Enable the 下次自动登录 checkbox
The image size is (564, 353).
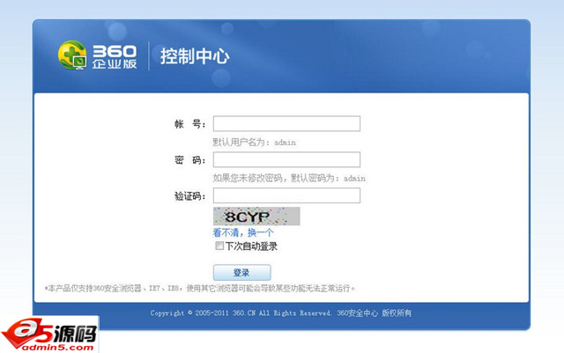point(219,246)
